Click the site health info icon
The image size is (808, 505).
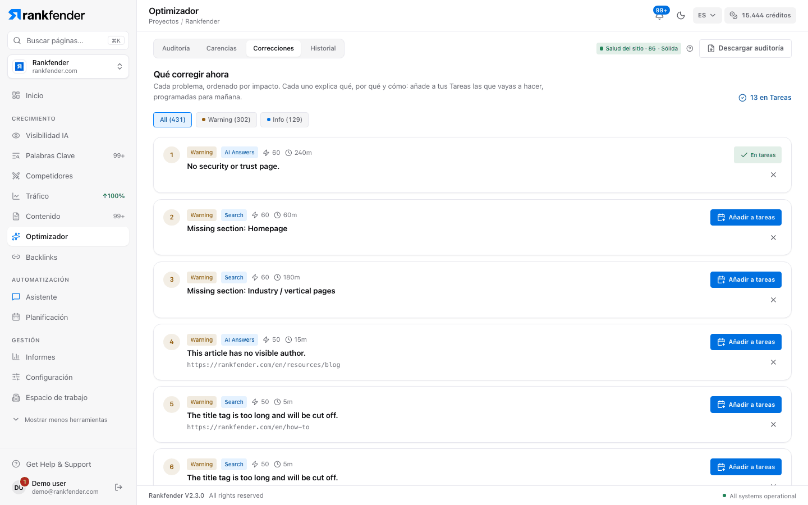(x=690, y=48)
